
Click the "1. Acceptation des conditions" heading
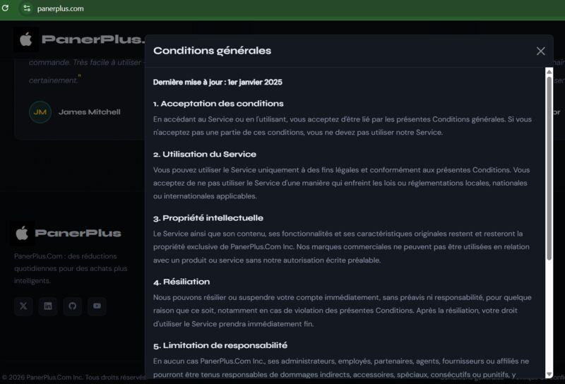218,104
